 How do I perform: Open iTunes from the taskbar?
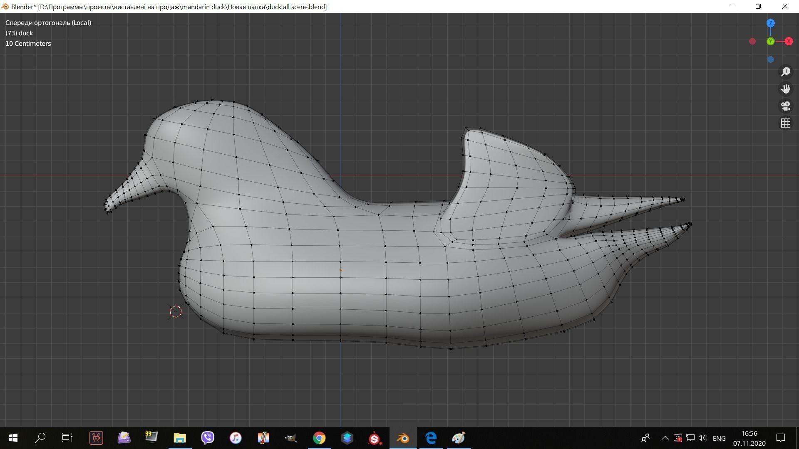(x=236, y=438)
